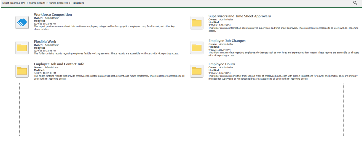Click the Workforce Composition report icon
The width and height of the screenshot is (362, 147).
click(x=22, y=22)
